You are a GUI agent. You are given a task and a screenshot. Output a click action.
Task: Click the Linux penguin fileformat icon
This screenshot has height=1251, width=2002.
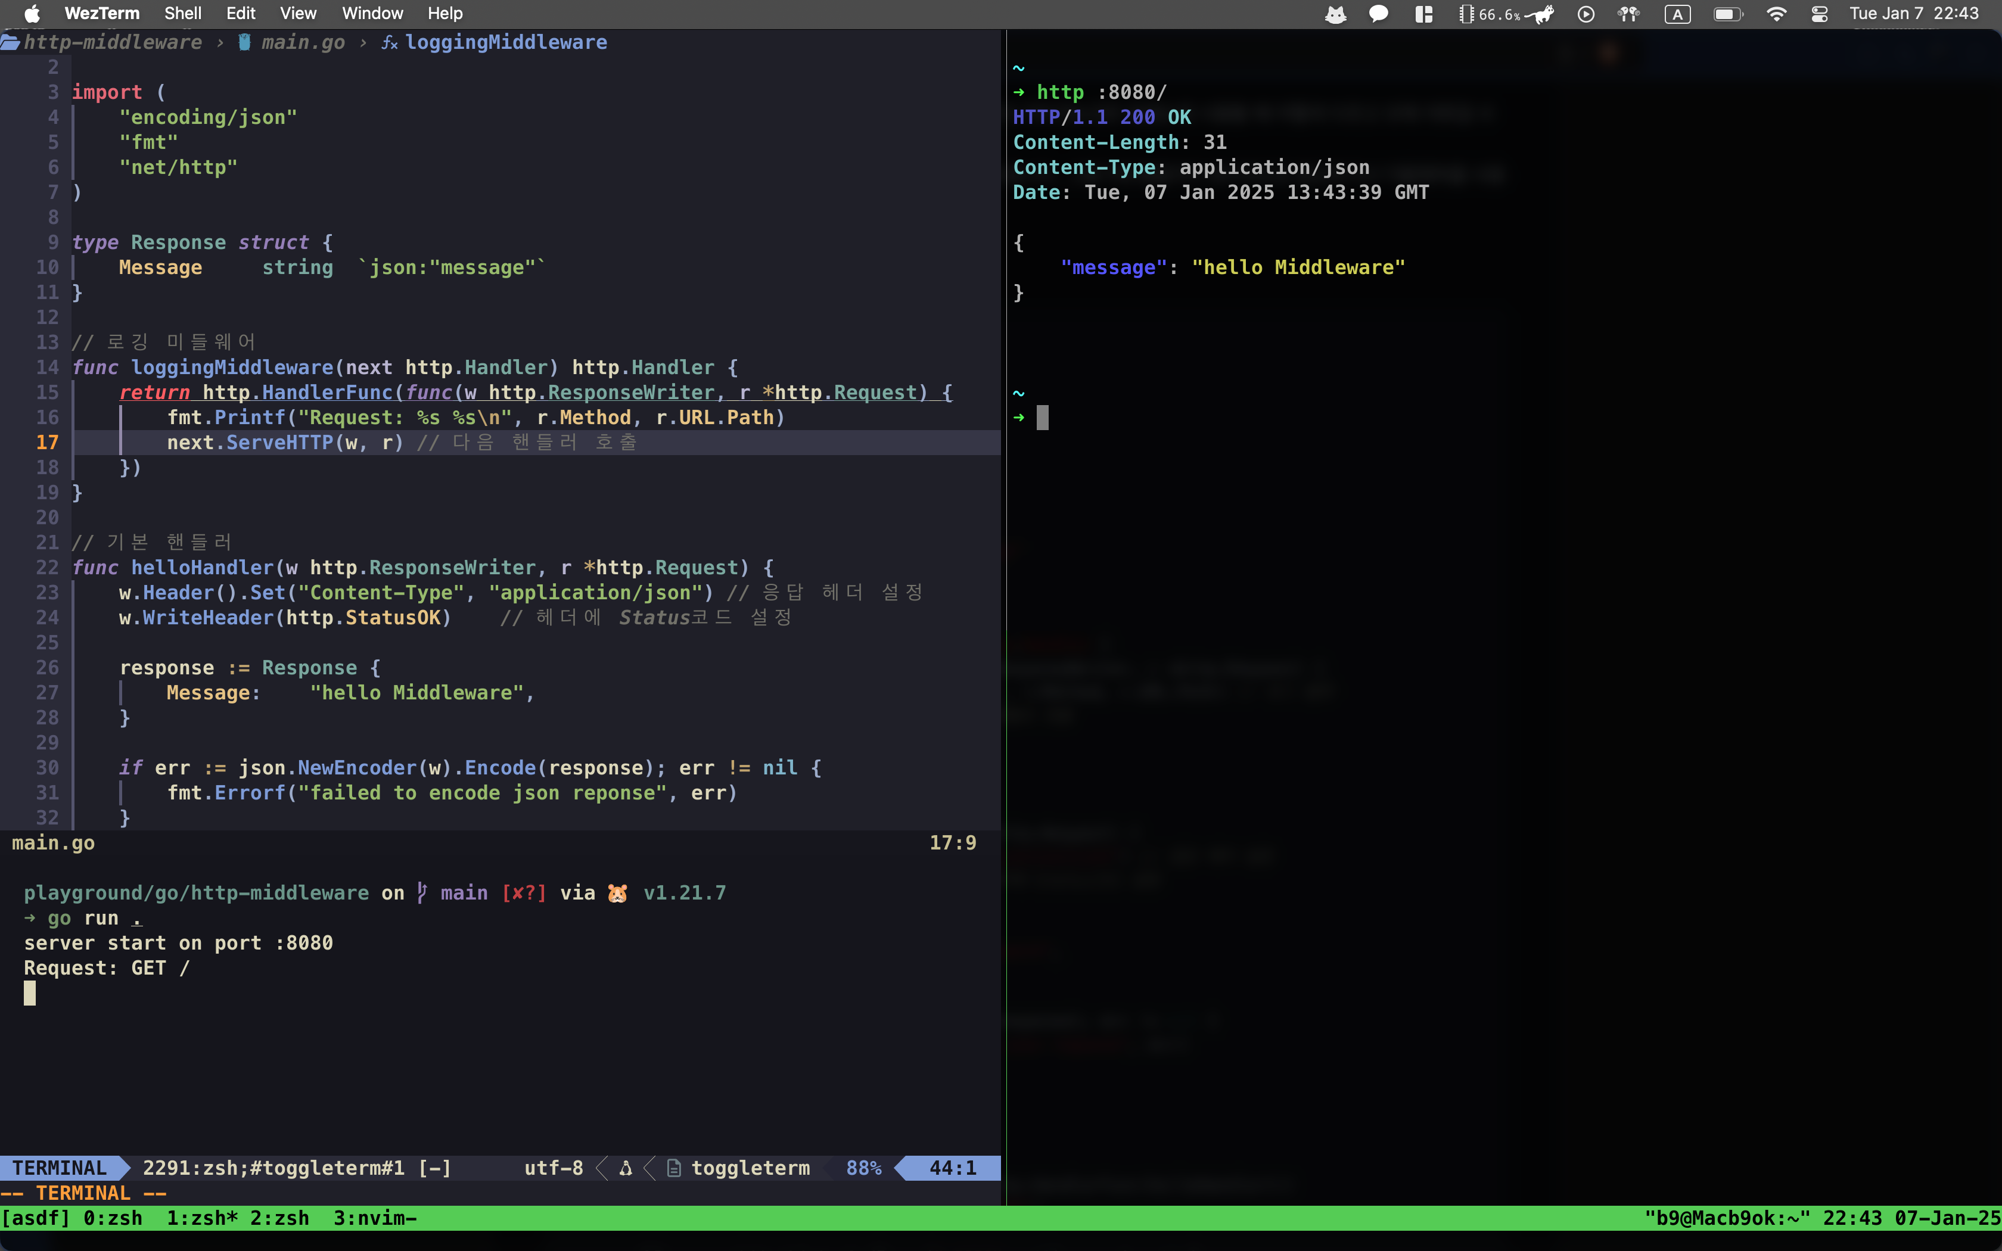626,1168
